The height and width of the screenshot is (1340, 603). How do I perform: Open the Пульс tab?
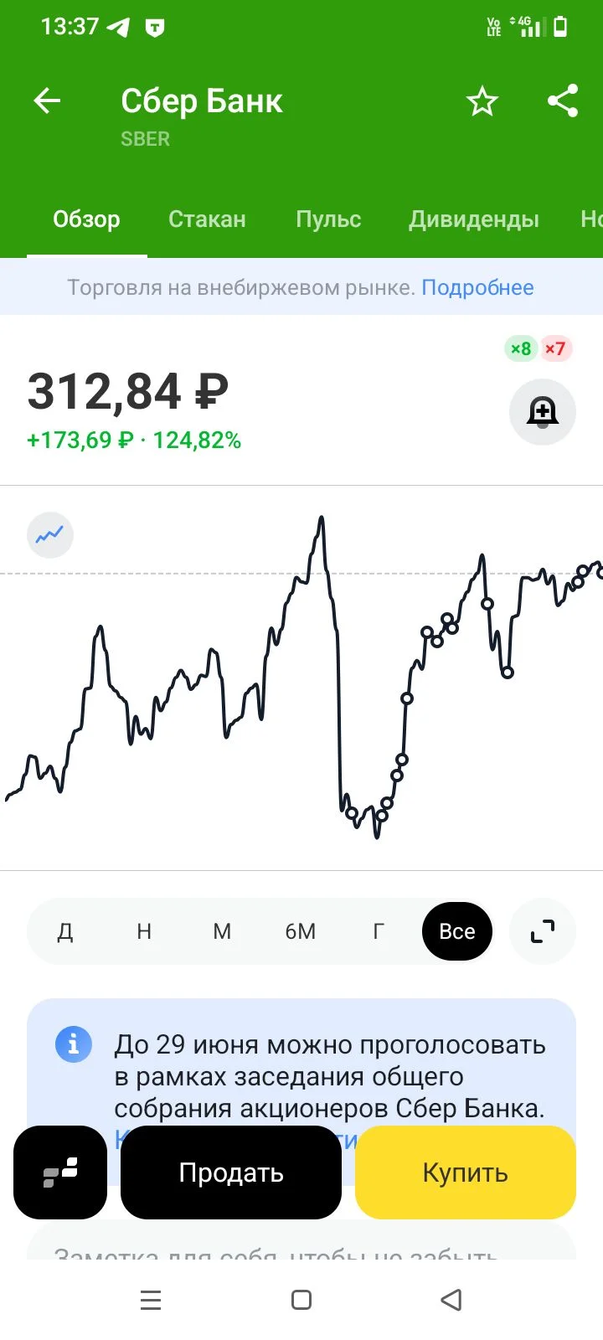(328, 219)
